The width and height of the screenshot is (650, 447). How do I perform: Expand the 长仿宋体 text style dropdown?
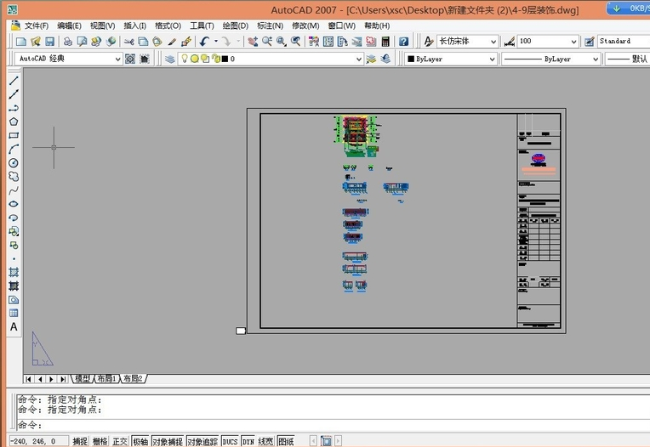pyautogui.click(x=467, y=42)
